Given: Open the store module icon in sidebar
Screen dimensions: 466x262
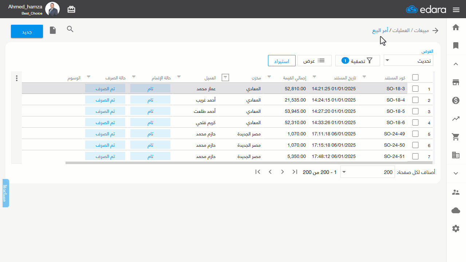Looking at the screenshot, I should [456, 82].
